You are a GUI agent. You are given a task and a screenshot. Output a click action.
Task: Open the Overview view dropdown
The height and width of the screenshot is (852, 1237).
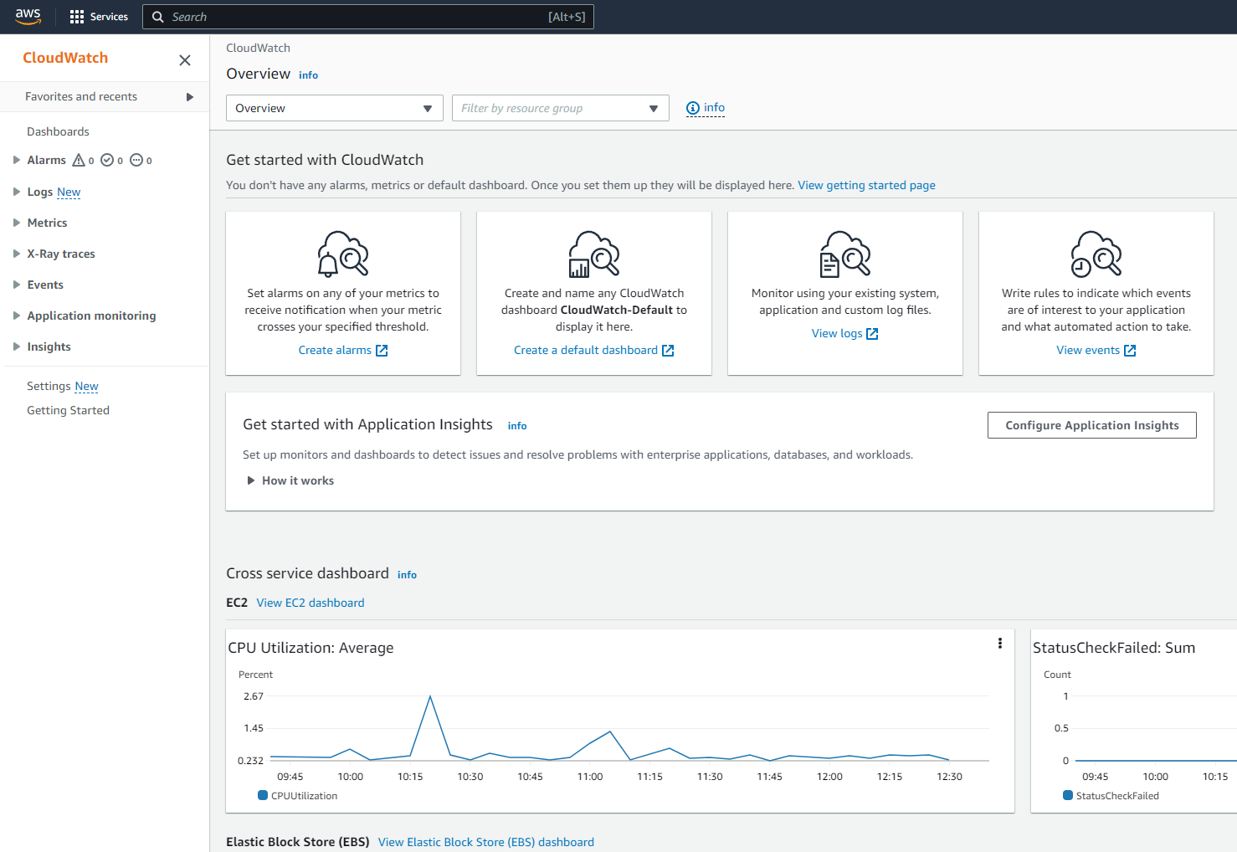tap(334, 108)
